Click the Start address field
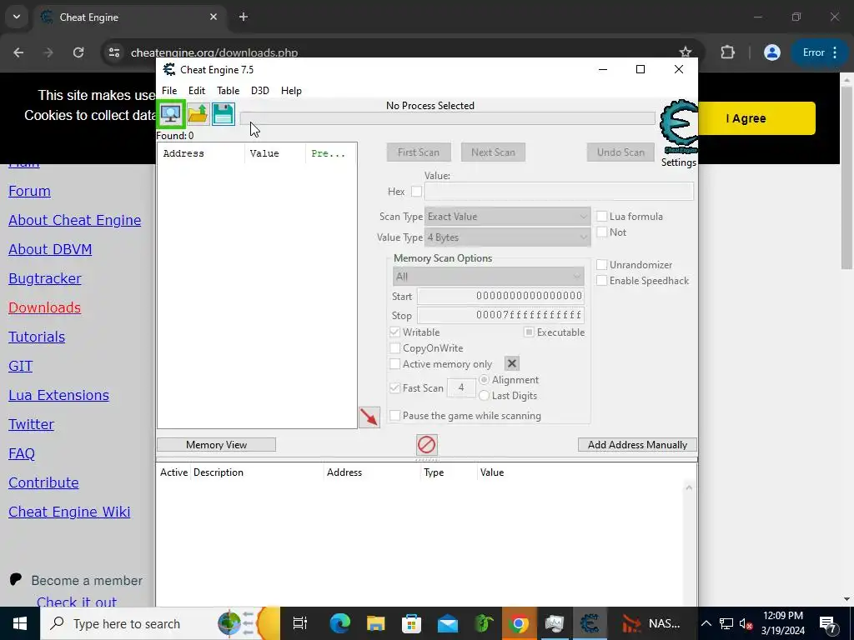The image size is (854, 640). click(x=500, y=296)
